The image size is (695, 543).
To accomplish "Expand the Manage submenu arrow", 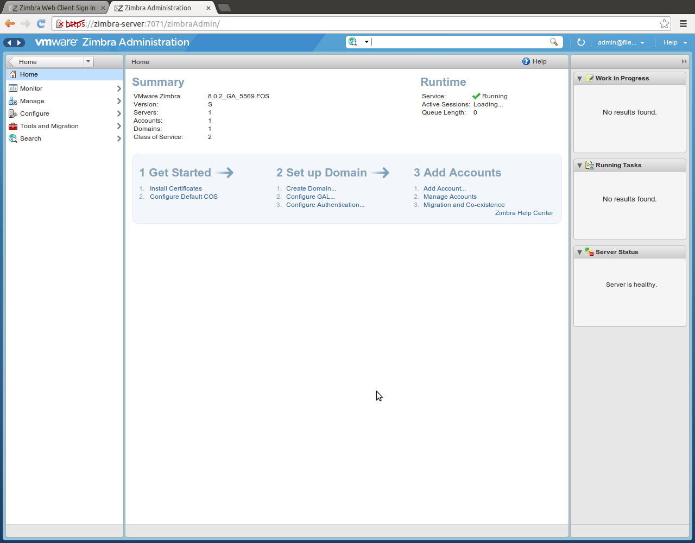I will pos(119,101).
